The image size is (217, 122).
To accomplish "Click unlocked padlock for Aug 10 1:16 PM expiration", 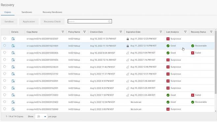I will pos(128,60).
